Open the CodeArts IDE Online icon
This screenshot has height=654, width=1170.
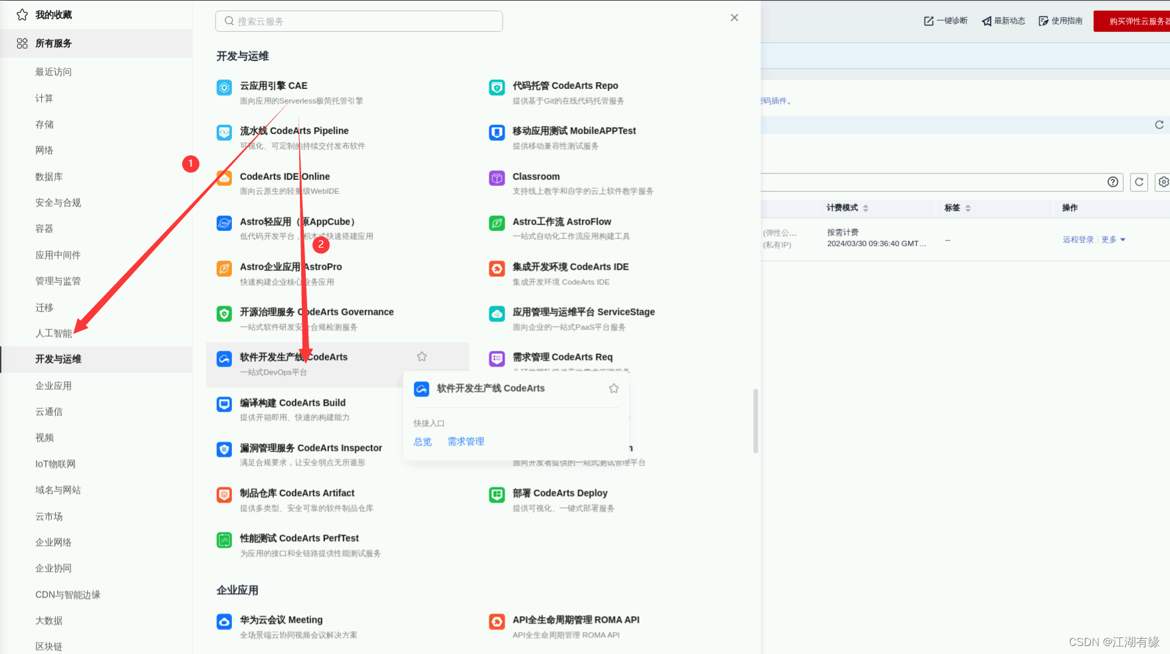225,177
